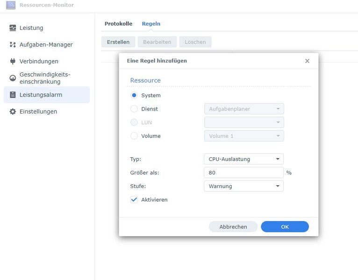This screenshot has height=280, width=358.
Task: Click the Typ: label
Action: [x=136, y=159]
